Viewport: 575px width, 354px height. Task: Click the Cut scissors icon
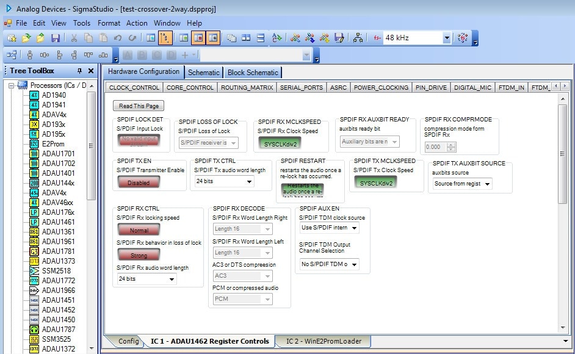point(74,38)
